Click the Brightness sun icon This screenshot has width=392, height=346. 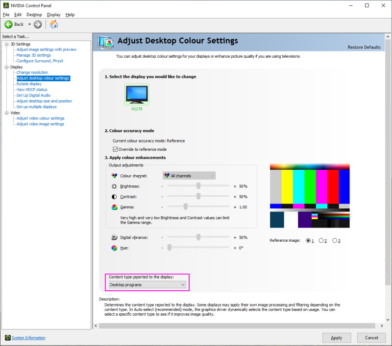tap(114, 186)
